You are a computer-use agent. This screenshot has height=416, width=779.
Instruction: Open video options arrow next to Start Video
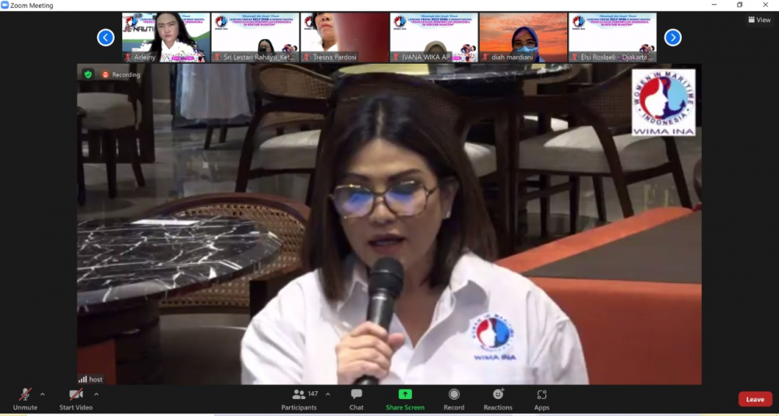(x=96, y=394)
